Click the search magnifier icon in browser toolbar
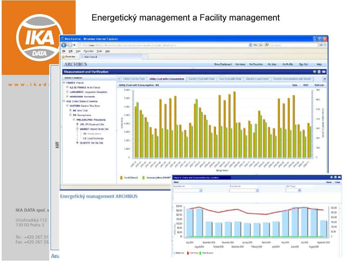This screenshot has width=345, height=261. coord(321,45)
